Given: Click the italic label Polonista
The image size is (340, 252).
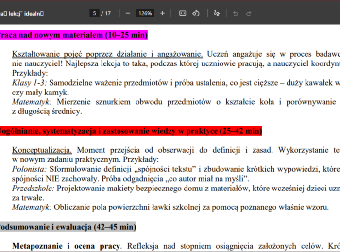Looking at the screenshot, I should (x=29, y=169).
